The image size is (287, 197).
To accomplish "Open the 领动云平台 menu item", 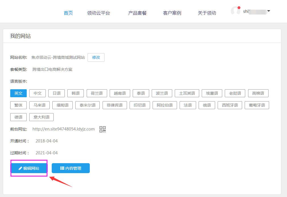I will coord(99,13).
